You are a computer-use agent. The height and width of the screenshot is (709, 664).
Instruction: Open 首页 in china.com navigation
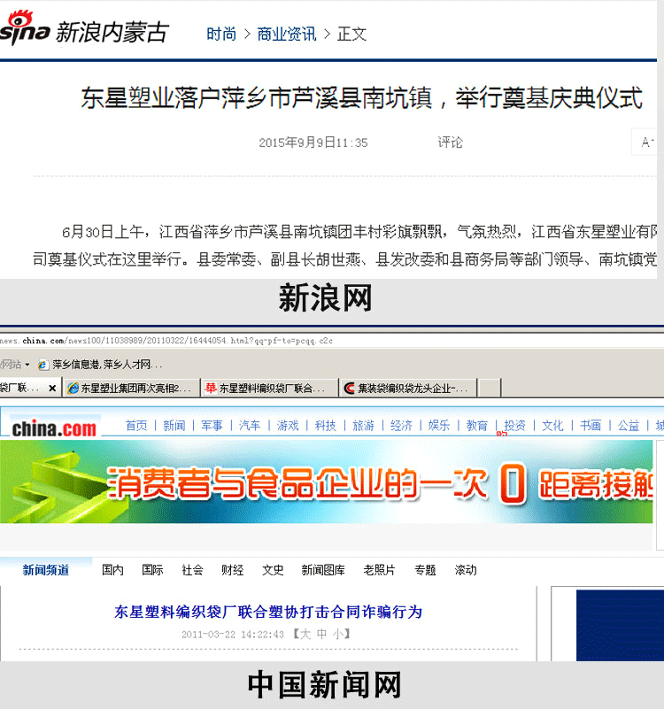click(136, 426)
